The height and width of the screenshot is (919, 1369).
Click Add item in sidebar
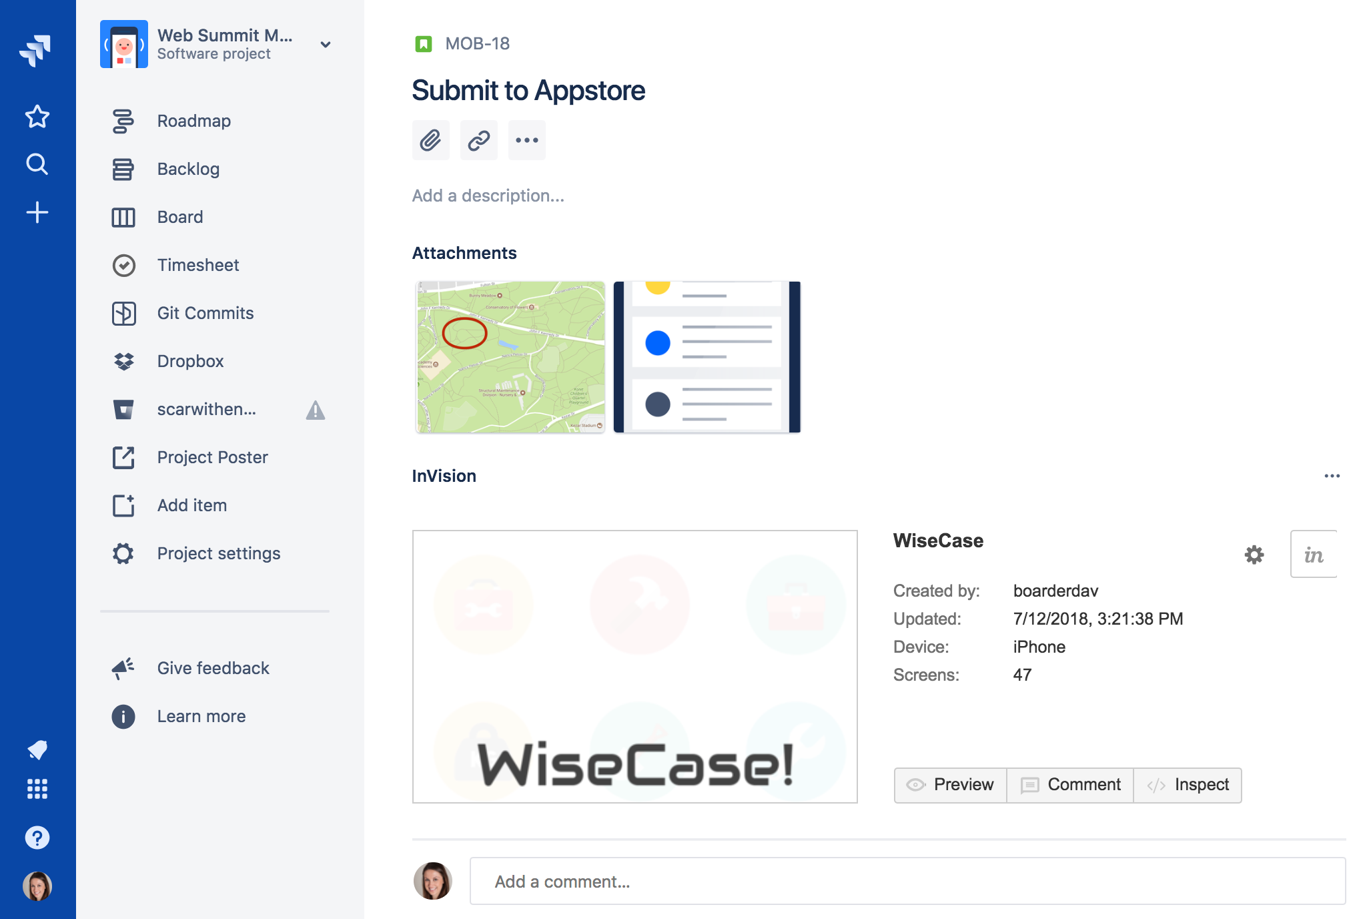(215, 506)
